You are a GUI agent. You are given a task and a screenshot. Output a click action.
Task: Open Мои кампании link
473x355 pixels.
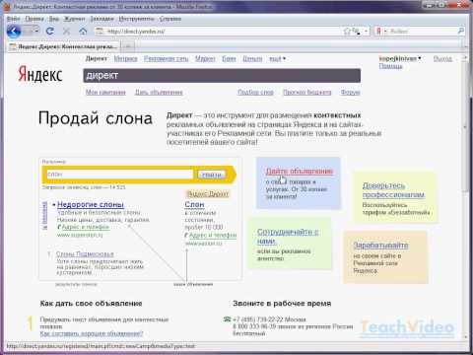[105, 93]
